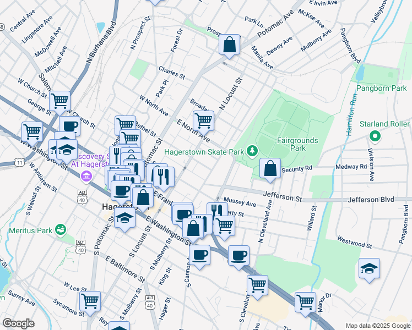Select the graduation cap marker east of Westwood St
The image size is (412, 330).
tap(369, 269)
